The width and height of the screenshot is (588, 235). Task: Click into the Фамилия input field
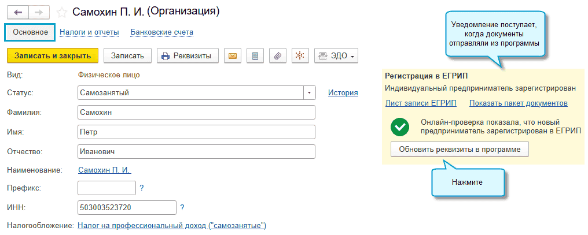tap(196, 112)
